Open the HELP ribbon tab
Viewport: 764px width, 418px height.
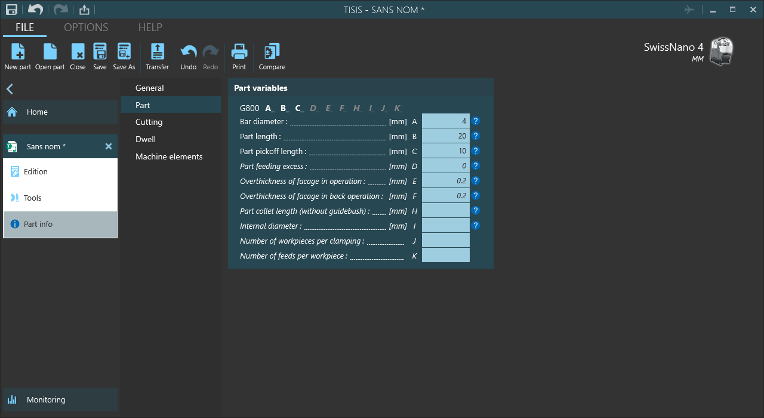click(x=150, y=27)
